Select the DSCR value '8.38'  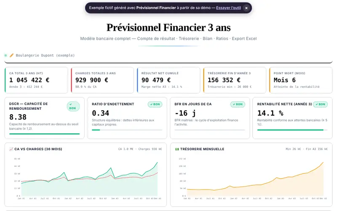click(x=18, y=117)
